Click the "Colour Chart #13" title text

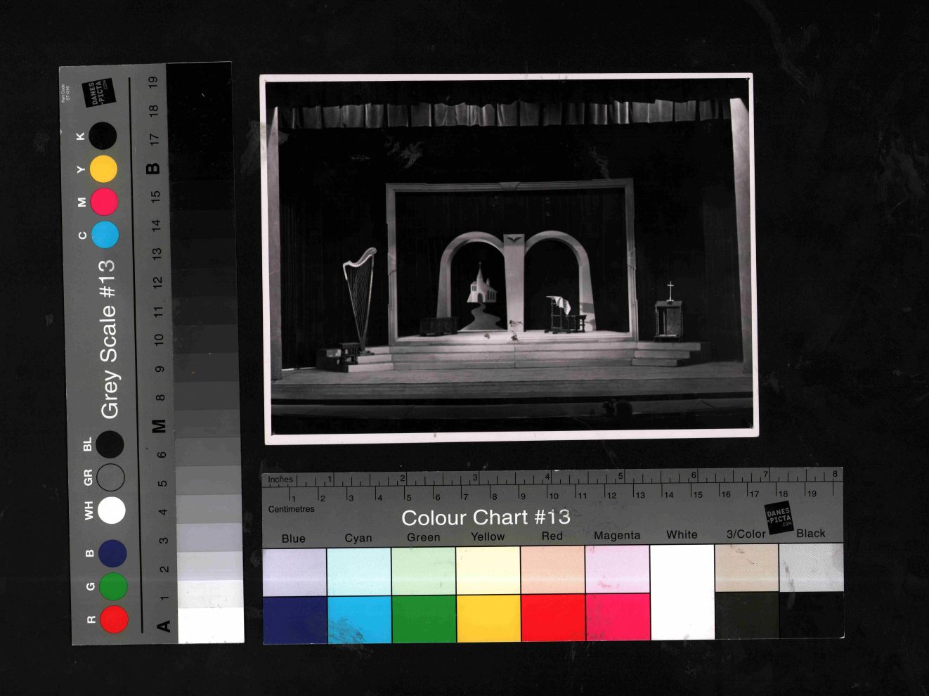click(486, 517)
